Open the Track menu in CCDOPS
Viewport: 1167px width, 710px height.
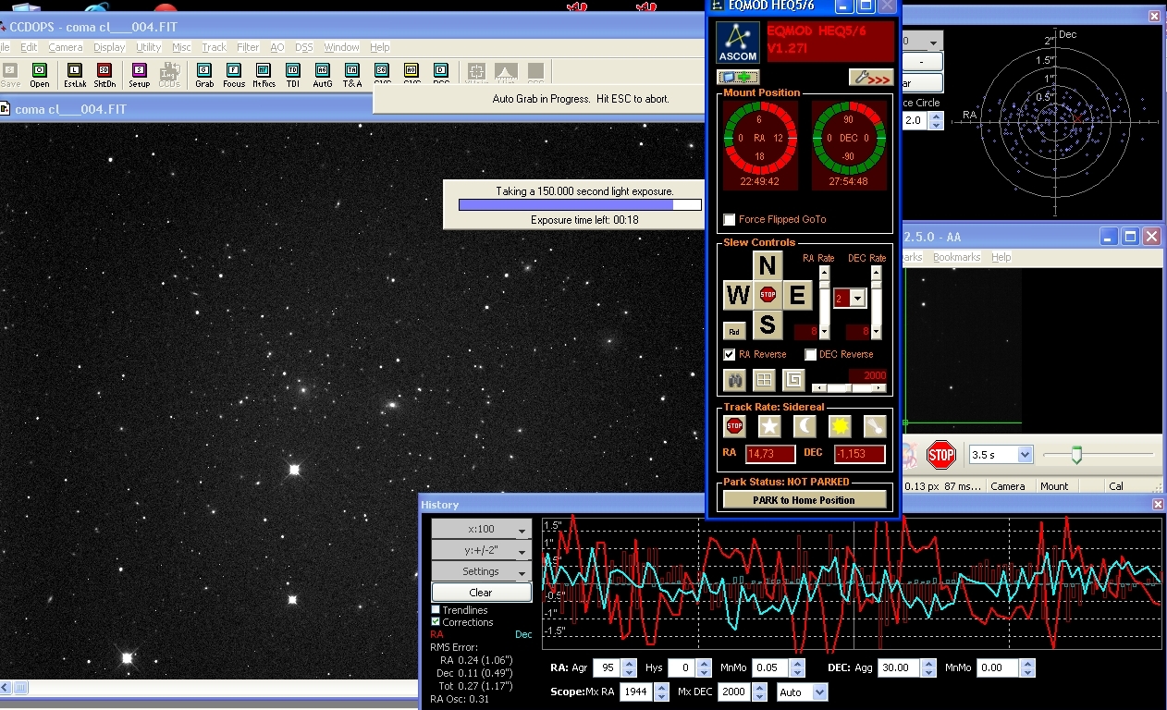[214, 47]
